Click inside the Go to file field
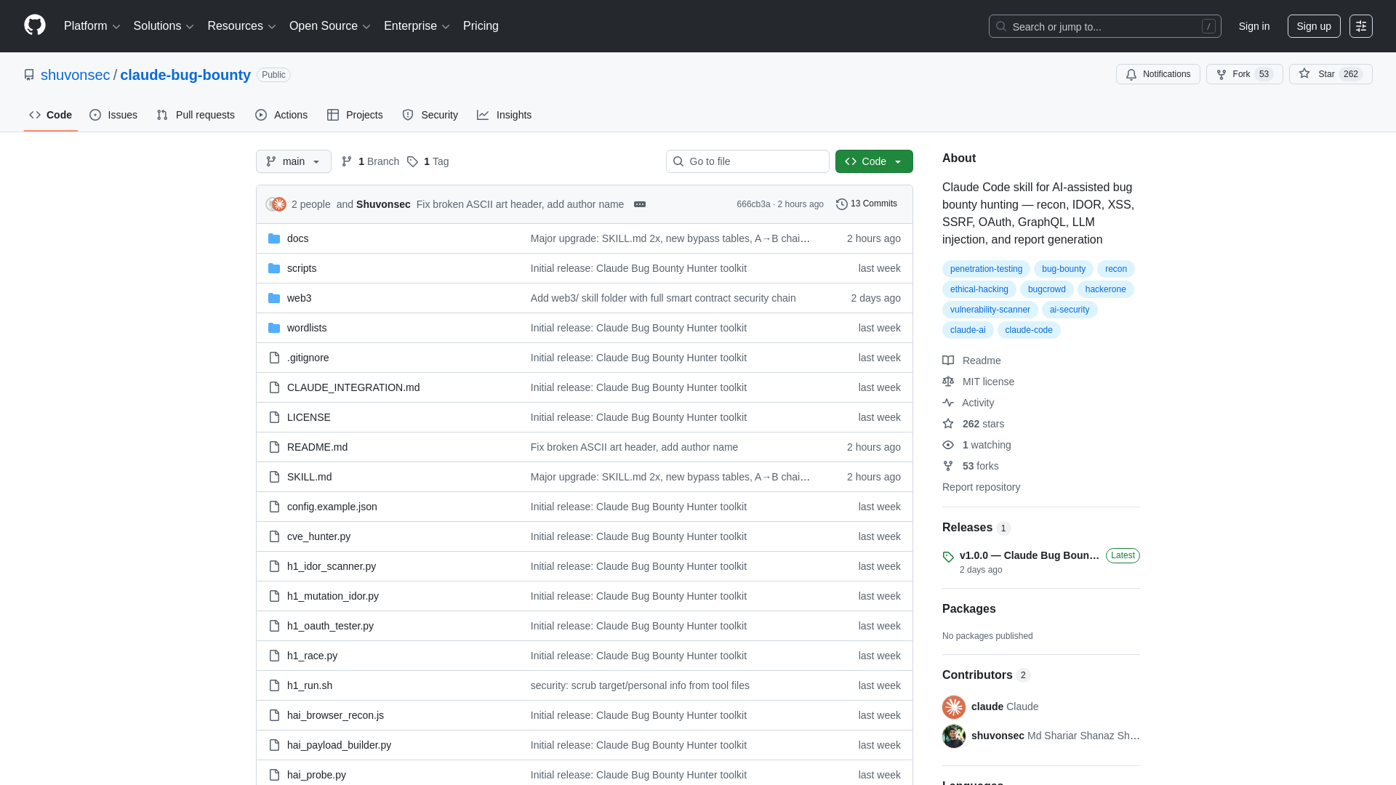The height and width of the screenshot is (785, 1396). click(x=747, y=161)
